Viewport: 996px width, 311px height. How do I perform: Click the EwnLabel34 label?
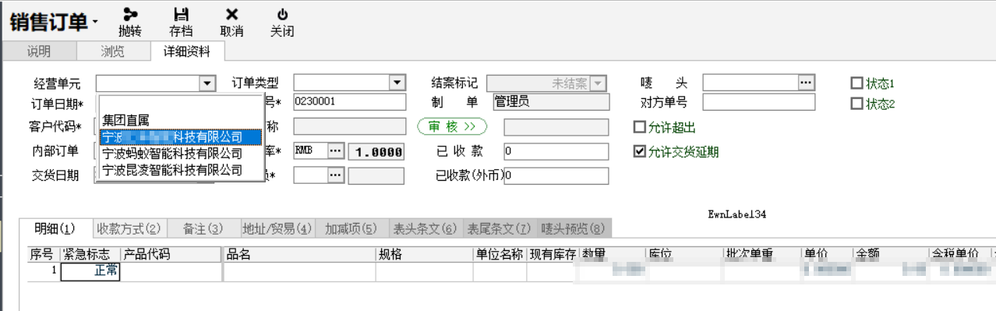click(x=737, y=214)
